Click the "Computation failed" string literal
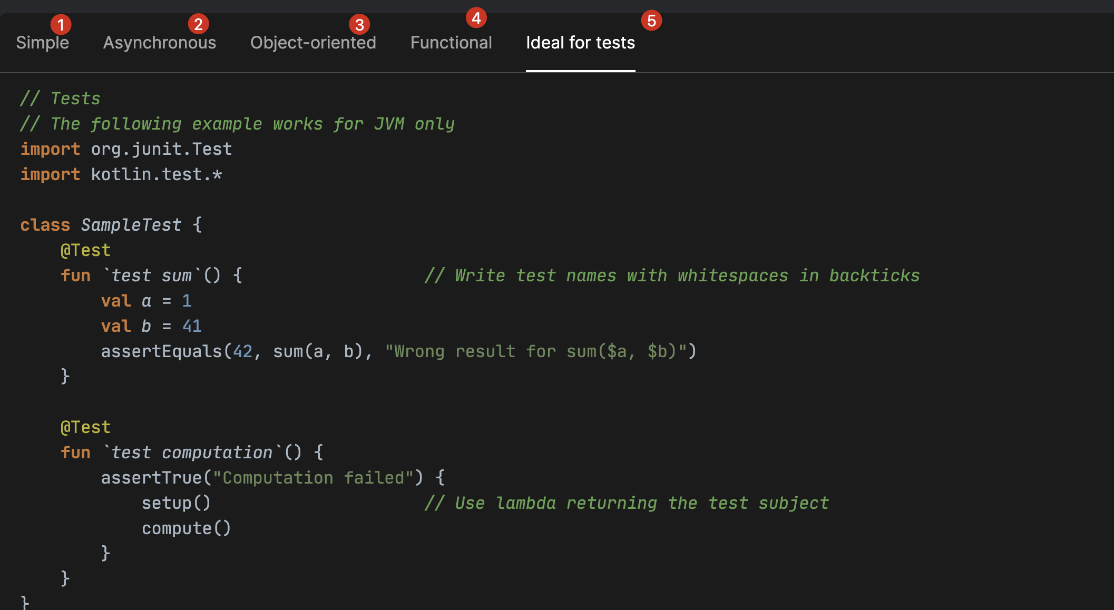This screenshot has width=1114, height=610. [x=313, y=478]
